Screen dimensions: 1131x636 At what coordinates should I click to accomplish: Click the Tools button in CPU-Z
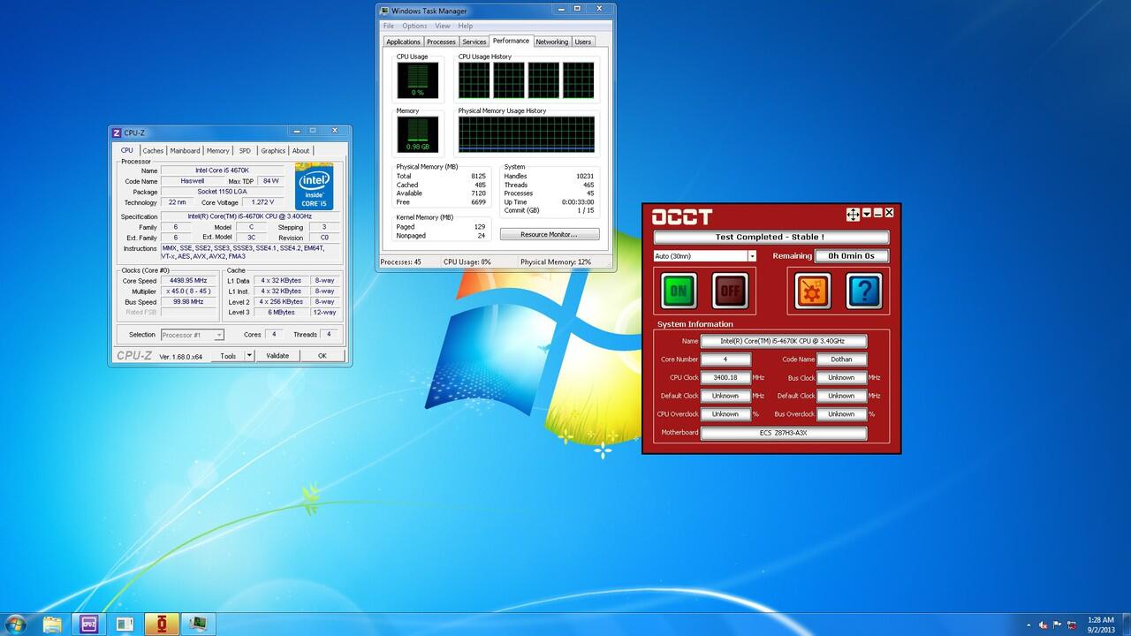pos(228,356)
